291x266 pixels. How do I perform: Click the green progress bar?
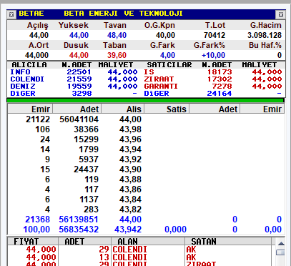coord(145,100)
